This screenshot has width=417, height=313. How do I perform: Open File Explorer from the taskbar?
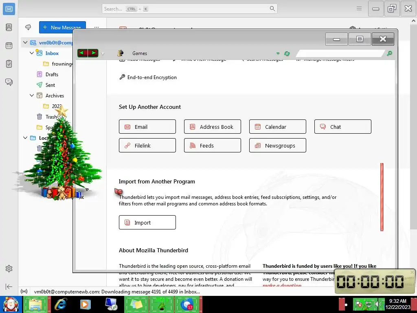coord(36,304)
